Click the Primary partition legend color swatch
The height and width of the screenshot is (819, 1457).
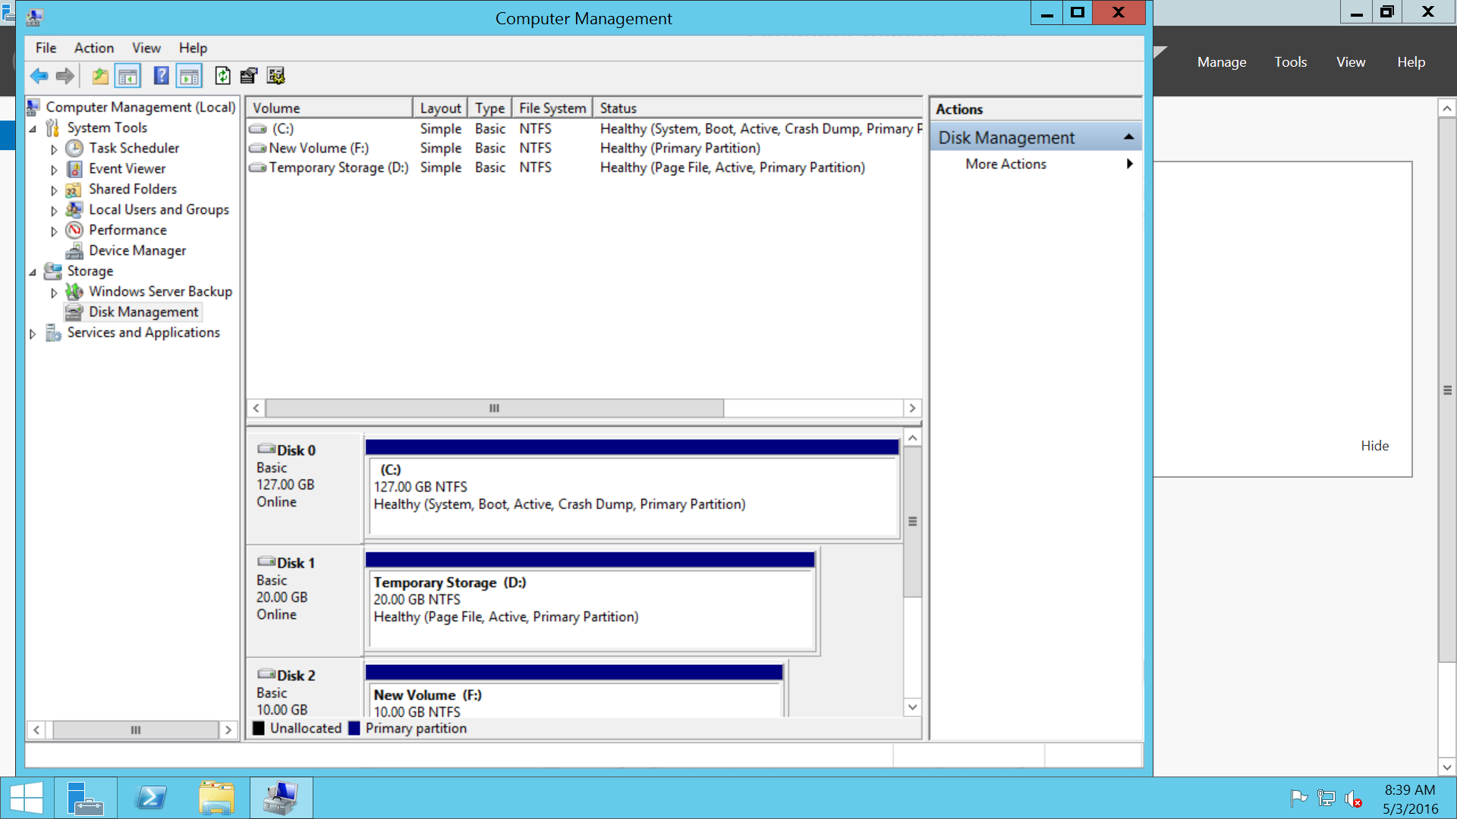tap(354, 728)
